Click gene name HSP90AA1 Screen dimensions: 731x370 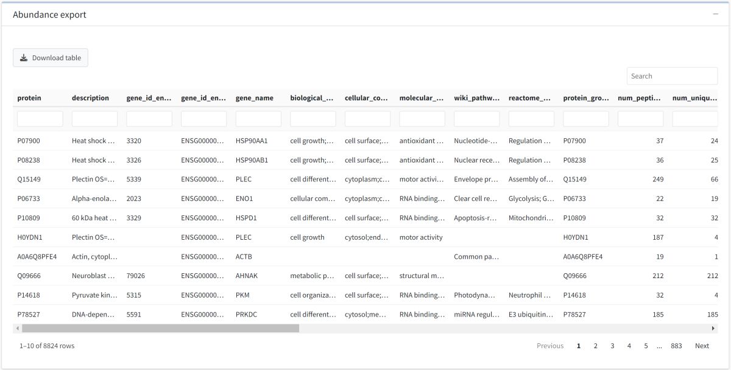tap(252, 141)
